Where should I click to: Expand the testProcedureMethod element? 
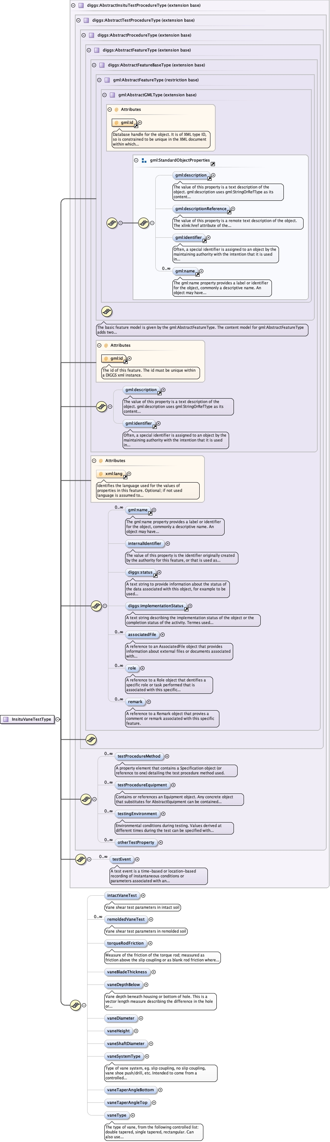pyautogui.click(x=167, y=756)
